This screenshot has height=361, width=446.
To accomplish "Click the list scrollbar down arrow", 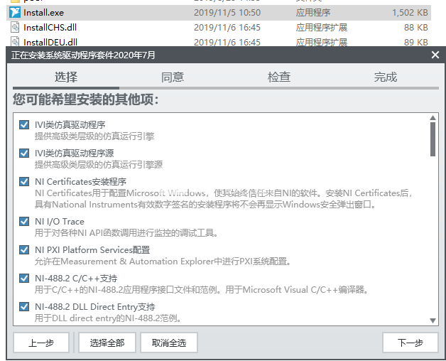I will [433, 320].
